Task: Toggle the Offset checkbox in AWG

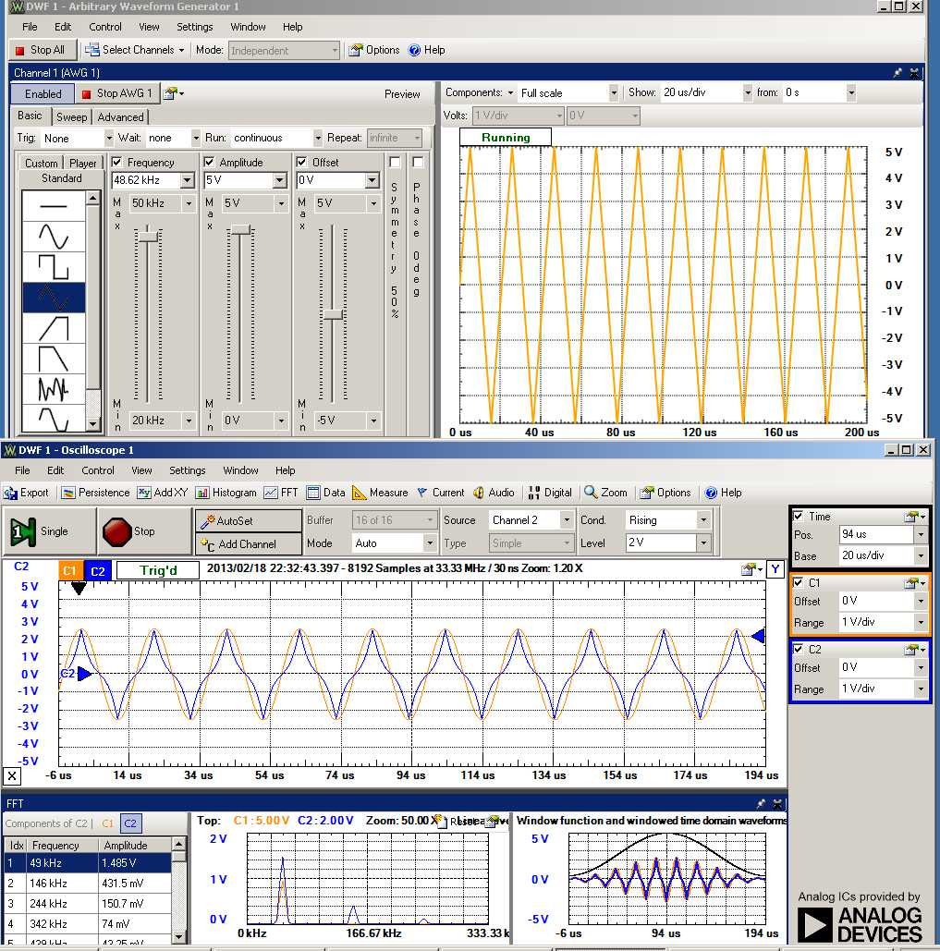Action: coord(302,163)
